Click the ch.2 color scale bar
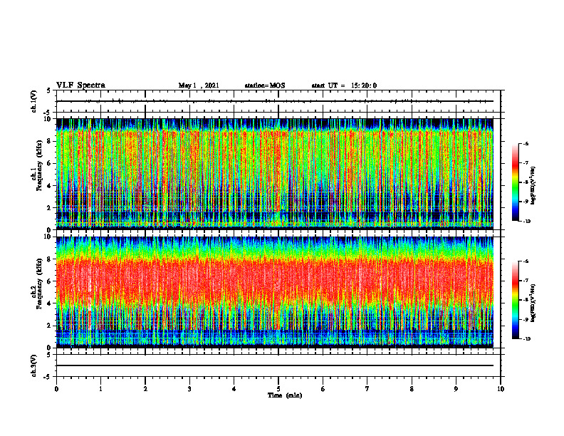The image size is (564, 436). click(515, 300)
